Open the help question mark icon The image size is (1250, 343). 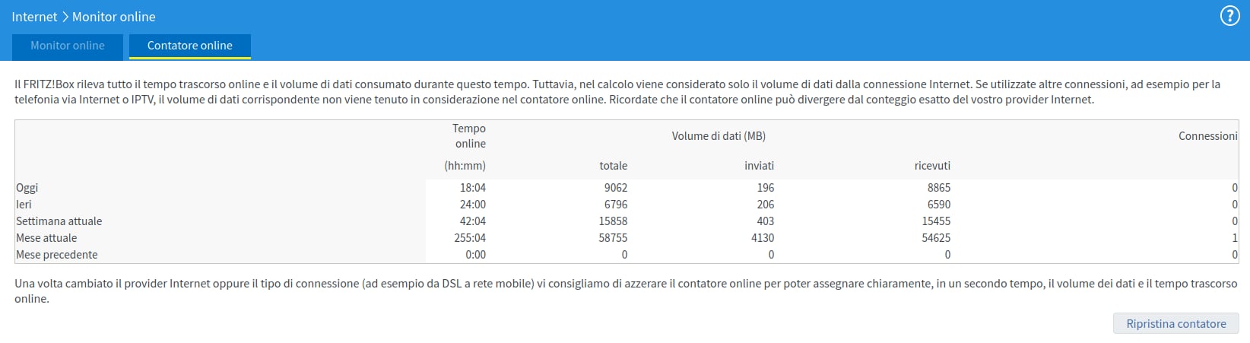[1229, 16]
